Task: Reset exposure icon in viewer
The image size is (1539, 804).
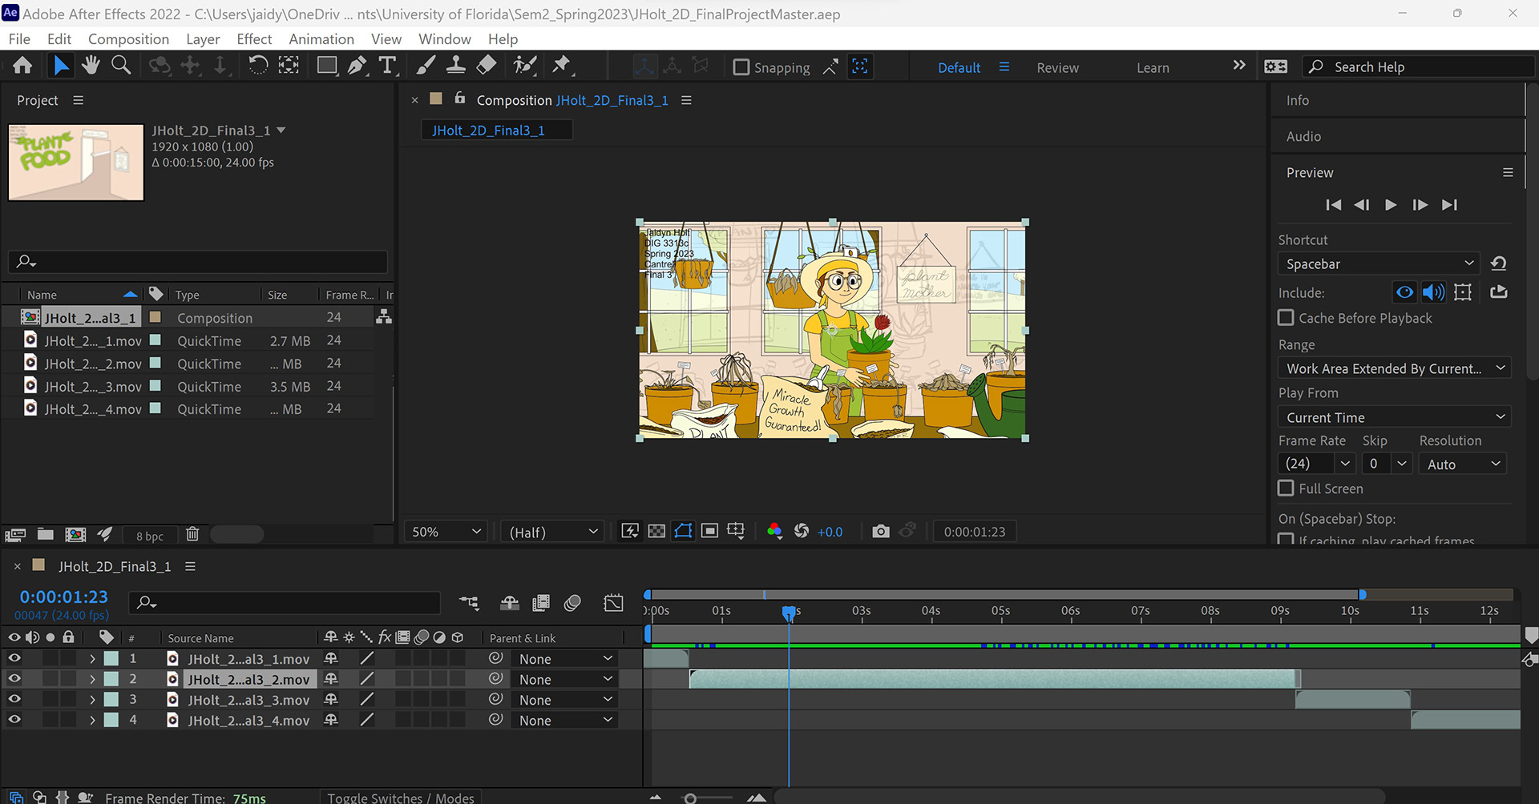Action: click(802, 532)
